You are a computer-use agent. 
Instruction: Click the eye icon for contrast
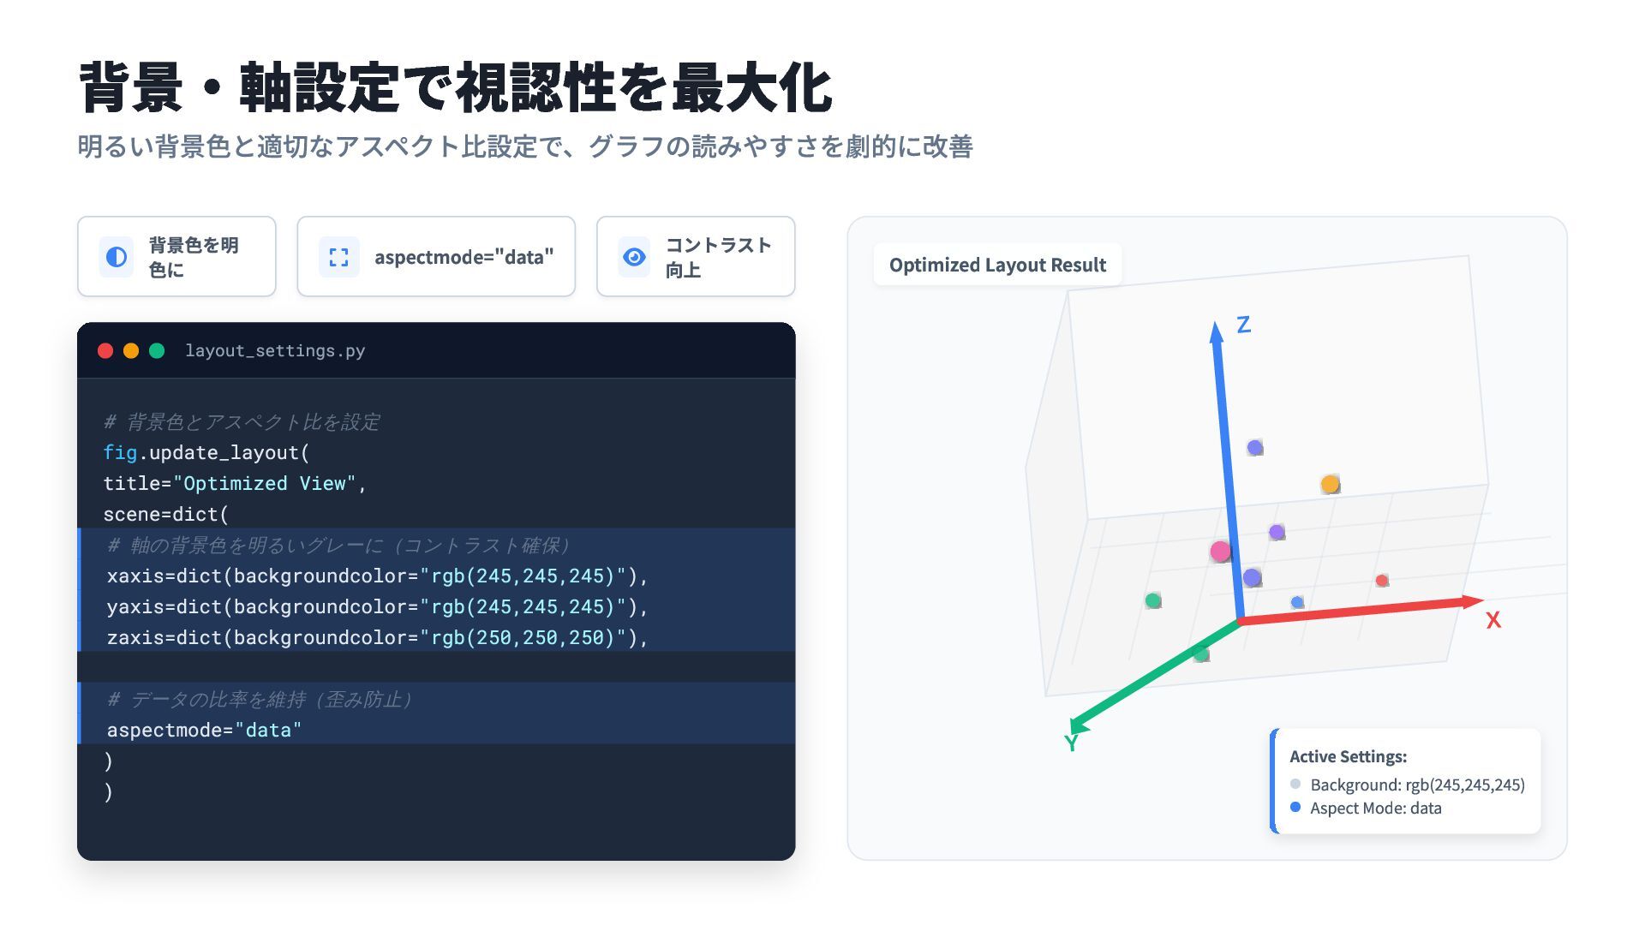tap(634, 257)
